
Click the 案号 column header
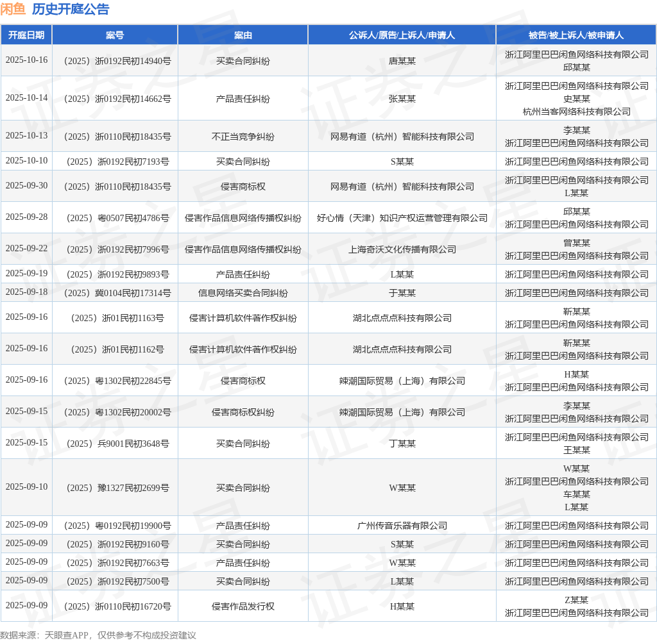click(115, 35)
